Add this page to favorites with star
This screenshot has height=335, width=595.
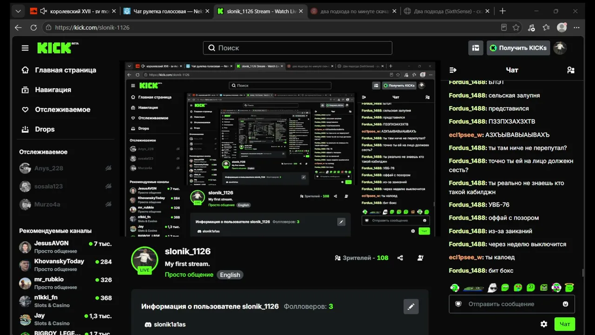(516, 27)
